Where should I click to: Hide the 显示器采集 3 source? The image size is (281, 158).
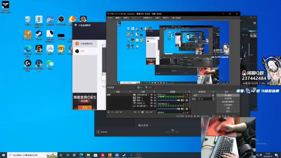pos(151,106)
